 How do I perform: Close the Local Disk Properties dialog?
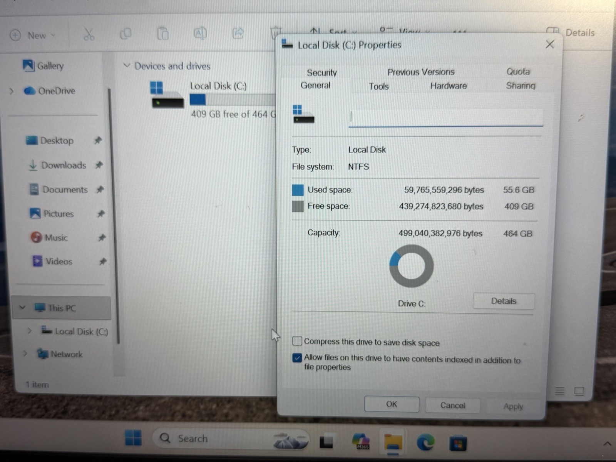coord(550,44)
